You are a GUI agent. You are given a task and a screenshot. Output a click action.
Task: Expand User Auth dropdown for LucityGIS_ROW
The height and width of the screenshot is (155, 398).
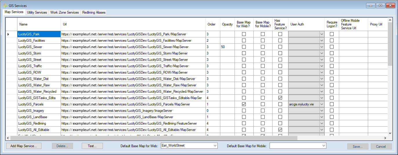(322, 72)
